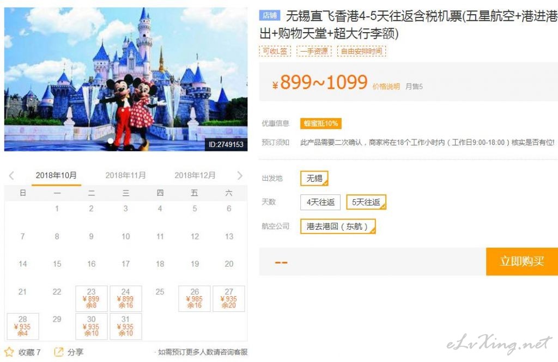Click the booking confirmation notice text
The height and width of the screenshot is (362, 558).
427,143
